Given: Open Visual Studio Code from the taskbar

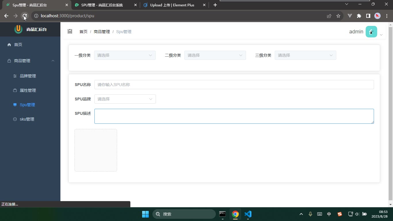Looking at the screenshot, I should [248, 214].
